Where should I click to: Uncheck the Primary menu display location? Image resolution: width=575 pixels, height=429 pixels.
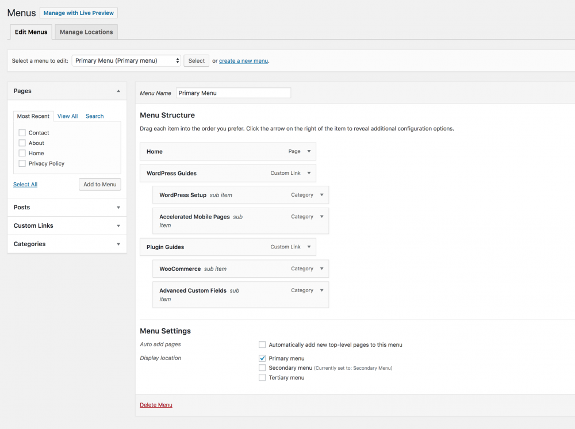(262, 358)
